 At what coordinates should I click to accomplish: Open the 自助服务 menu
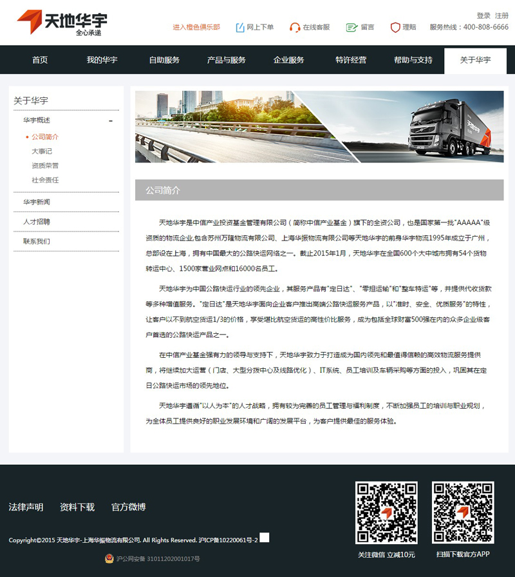pyautogui.click(x=164, y=60)
